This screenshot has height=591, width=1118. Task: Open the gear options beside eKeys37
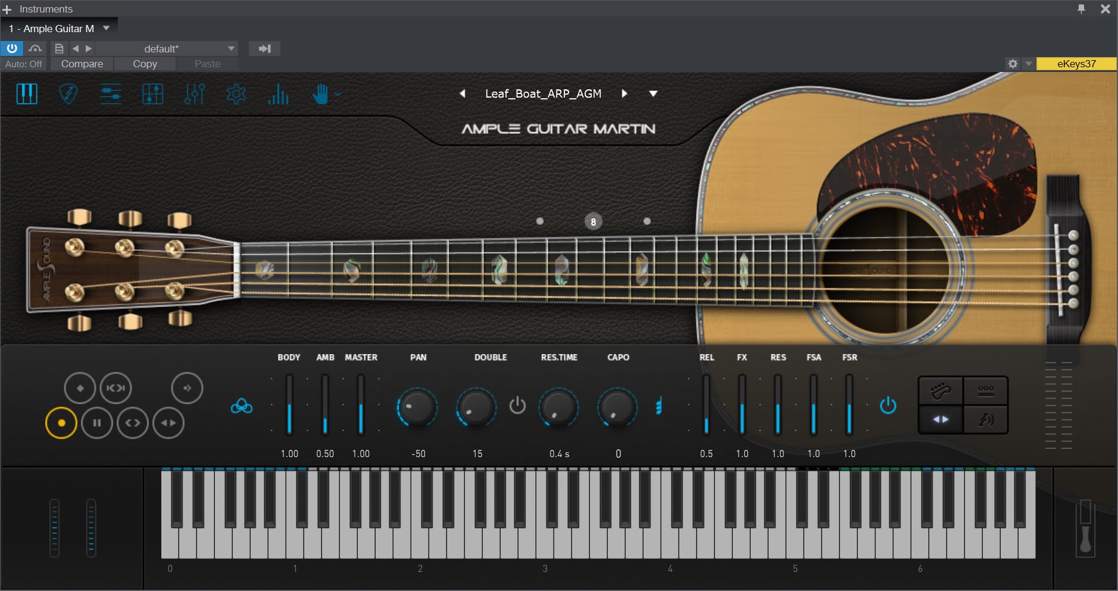pos(1013,64)
